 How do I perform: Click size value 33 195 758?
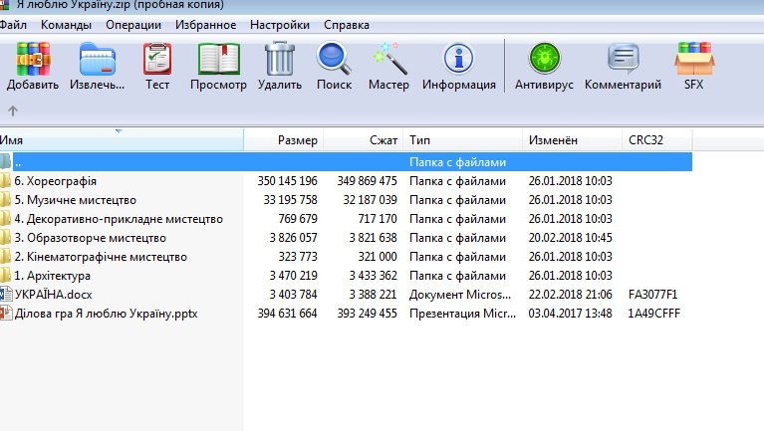(x=291, y=200)
